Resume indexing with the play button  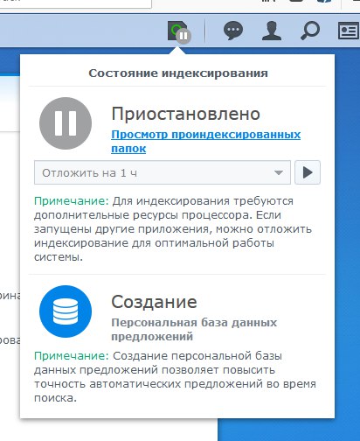tap(308, 172)
